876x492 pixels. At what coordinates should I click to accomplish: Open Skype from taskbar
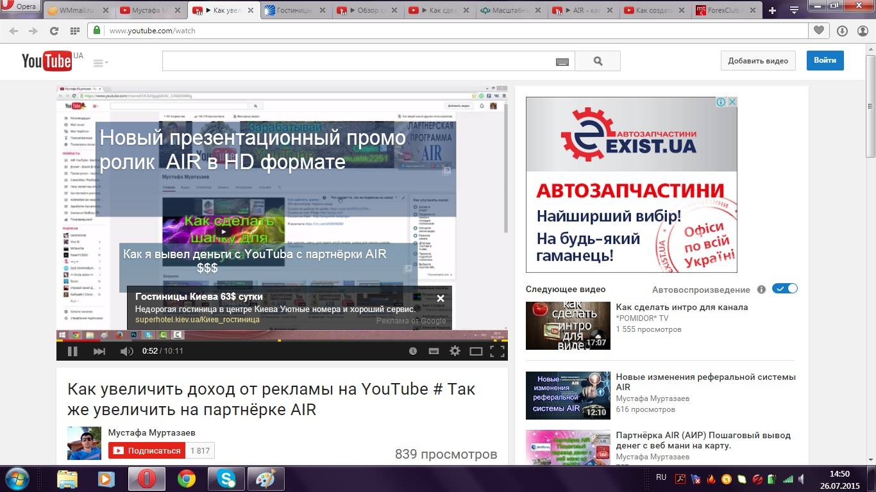click(226, 479)
